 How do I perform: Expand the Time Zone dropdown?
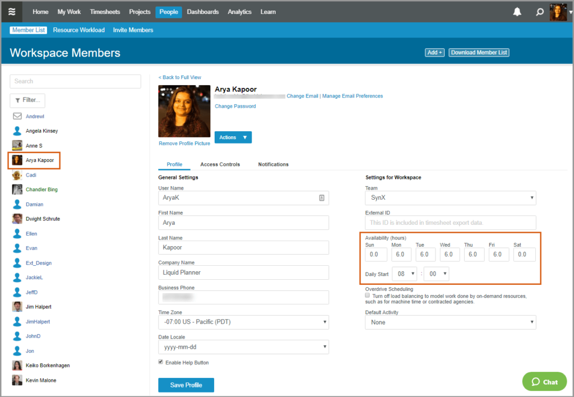pyautogui.click(x=243, y=322)
